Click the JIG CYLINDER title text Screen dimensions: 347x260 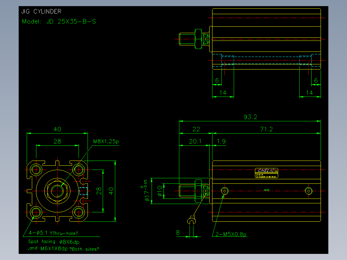[x=41, y=11]
